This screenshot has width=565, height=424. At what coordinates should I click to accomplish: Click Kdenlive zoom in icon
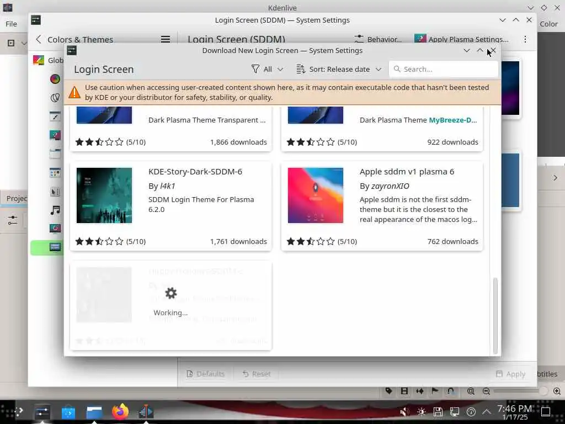click(x=557, y=391)
